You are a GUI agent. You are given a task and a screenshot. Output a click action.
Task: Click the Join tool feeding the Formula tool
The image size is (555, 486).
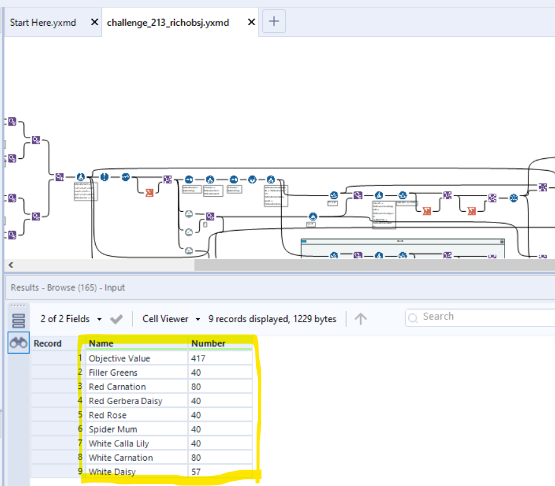pos(59,176)
